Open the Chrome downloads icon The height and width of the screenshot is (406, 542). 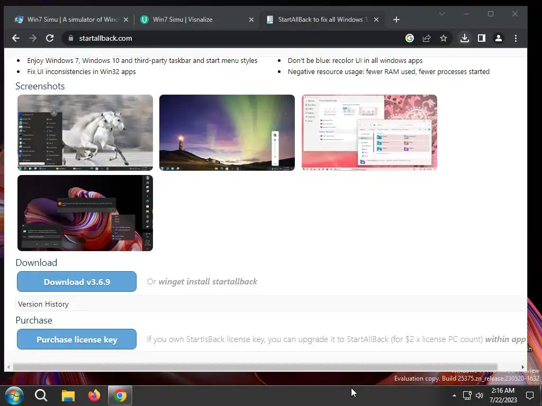[465, 38]
